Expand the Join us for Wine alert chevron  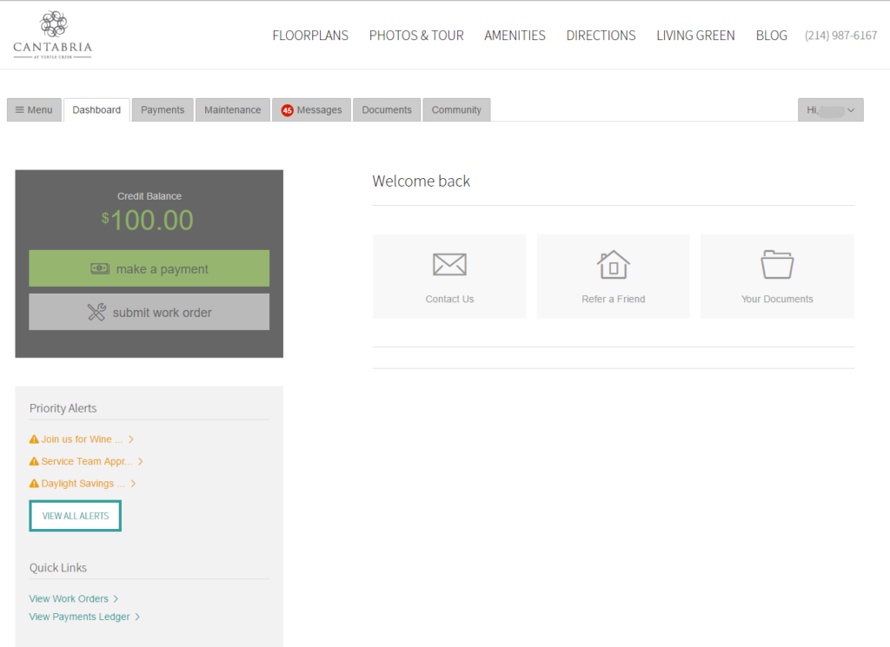(132, 439)
